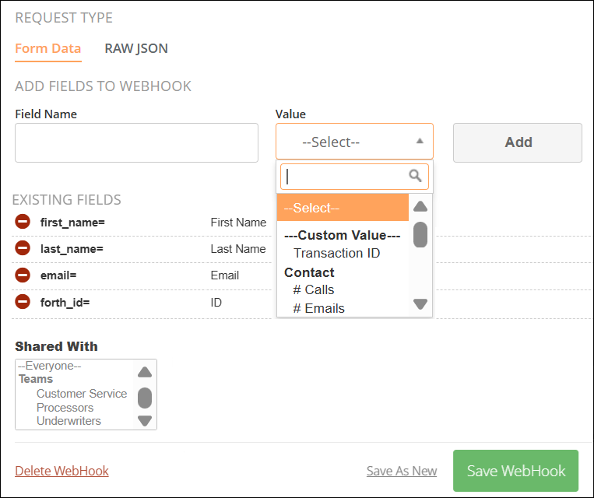Click the Add button

(518, 142)
